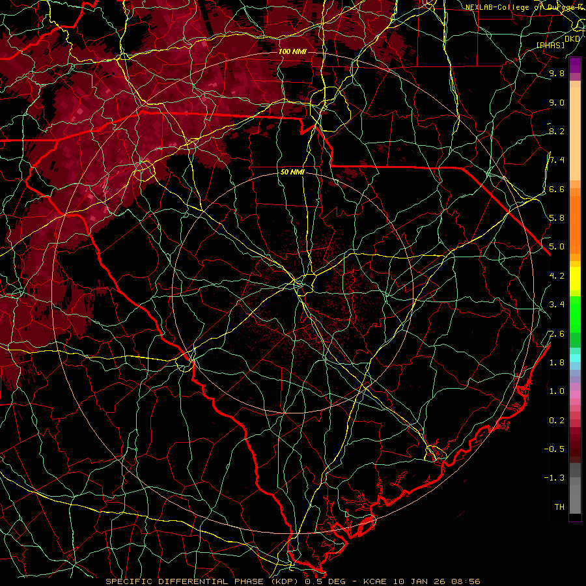Viewport: 586px width, 586px height.
Task: Click the "0.5 DEG" elevation angle text
Action: coord(324,581)
